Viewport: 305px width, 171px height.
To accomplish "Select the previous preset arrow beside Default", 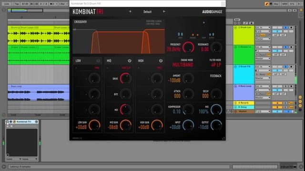I will [130, 11].
